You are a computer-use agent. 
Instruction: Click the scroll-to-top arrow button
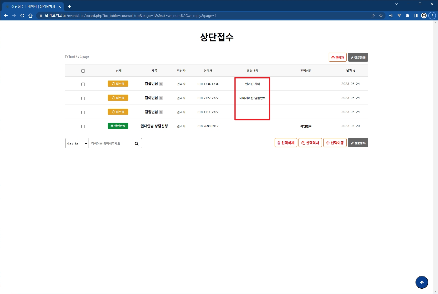pos(422,282)
